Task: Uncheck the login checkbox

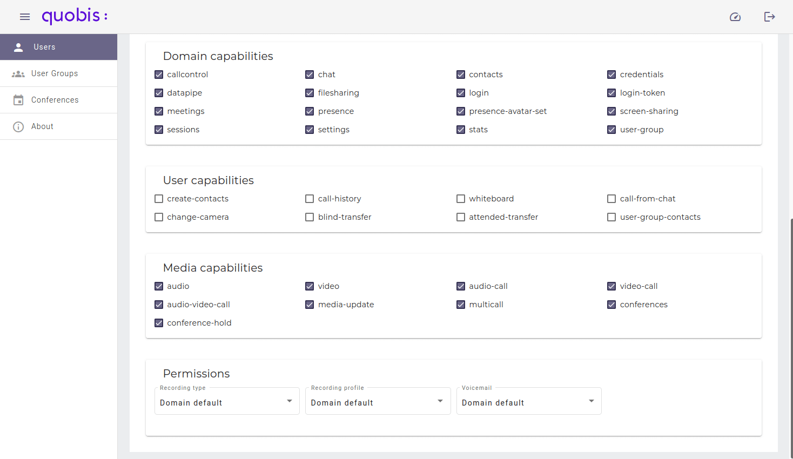Action: click(x=461, y=93)
